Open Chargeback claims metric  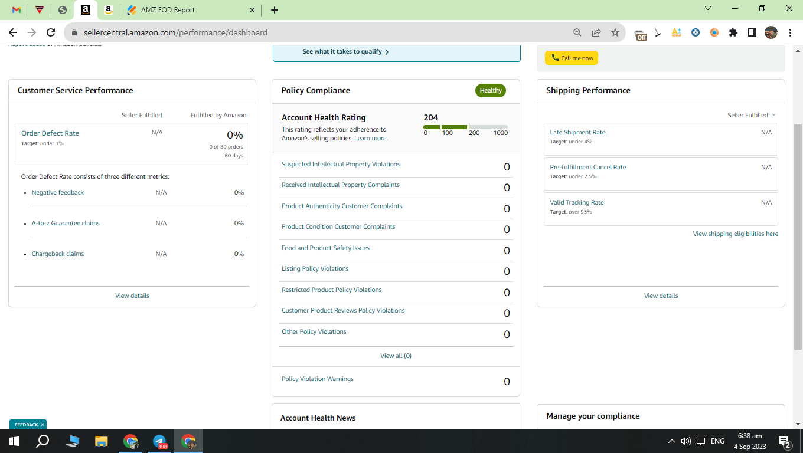point(58,254)
